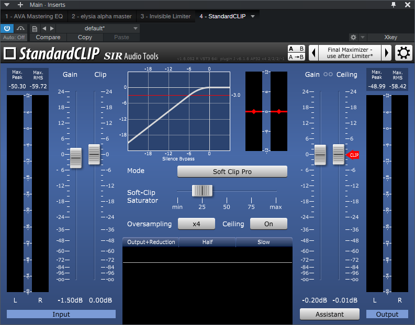Change Oversampling x4 setting

point(196,224)
